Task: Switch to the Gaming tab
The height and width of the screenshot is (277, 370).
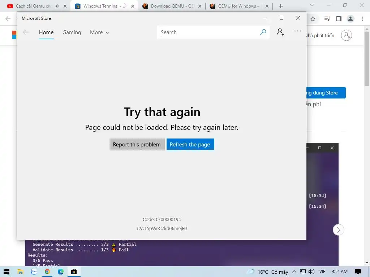Action: click(x=72, y=32)
